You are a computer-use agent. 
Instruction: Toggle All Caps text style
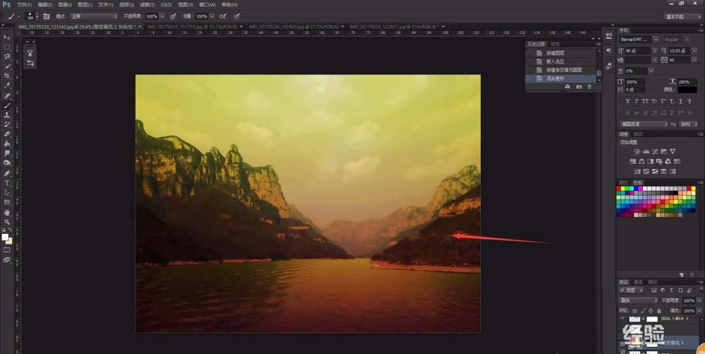645,101
